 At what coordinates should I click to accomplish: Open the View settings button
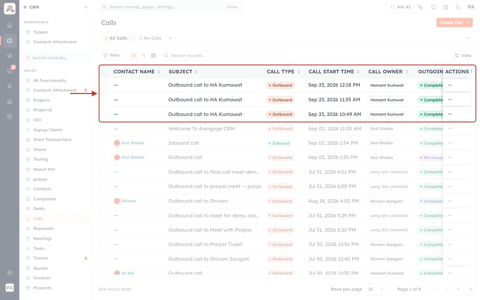tap(463, 55)
